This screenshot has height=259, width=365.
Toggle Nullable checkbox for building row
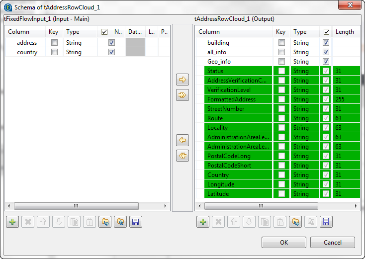326,43
